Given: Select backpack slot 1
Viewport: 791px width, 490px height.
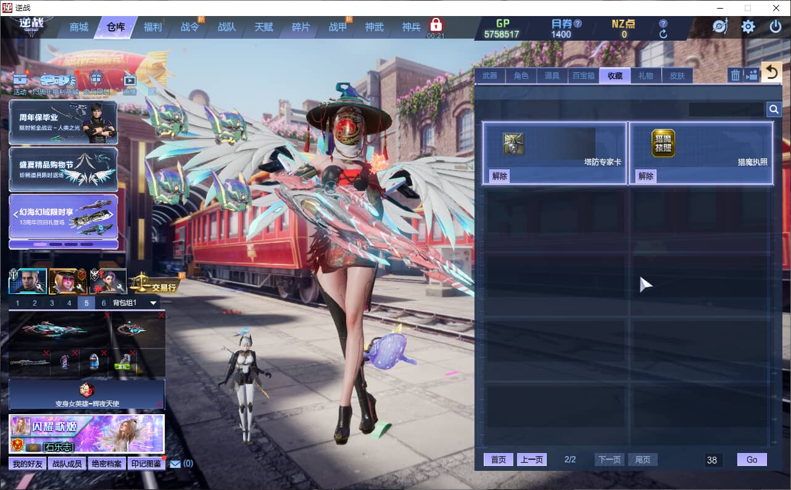Looking at the screenshot, I should tap(17, 303).
